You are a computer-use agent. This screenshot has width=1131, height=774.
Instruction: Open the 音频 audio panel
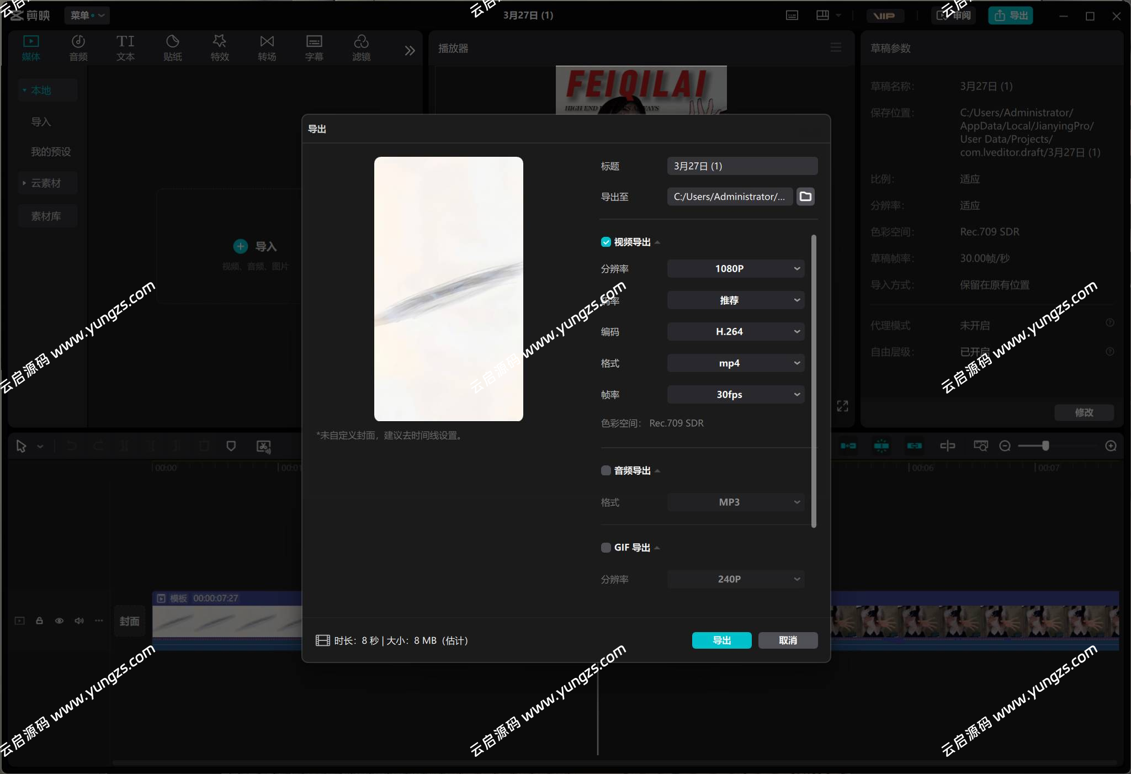click(x=78, y=47)
